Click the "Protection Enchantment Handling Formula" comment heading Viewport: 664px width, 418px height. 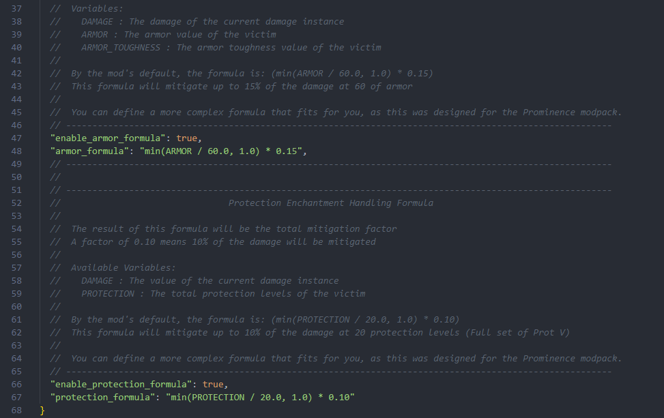(x=330, y=203)
